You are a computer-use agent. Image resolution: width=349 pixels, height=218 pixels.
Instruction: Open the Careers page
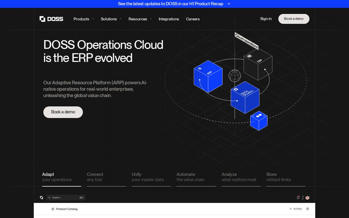(x=193, y=19)
